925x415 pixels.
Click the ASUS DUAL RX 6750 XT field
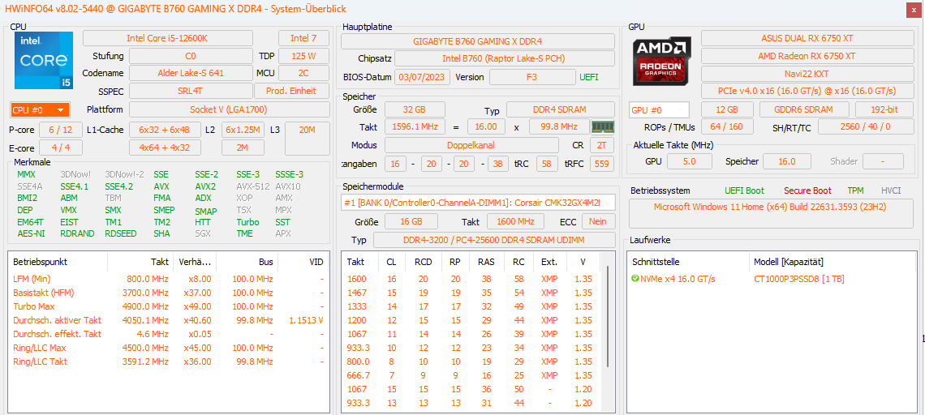pos(807,38)
